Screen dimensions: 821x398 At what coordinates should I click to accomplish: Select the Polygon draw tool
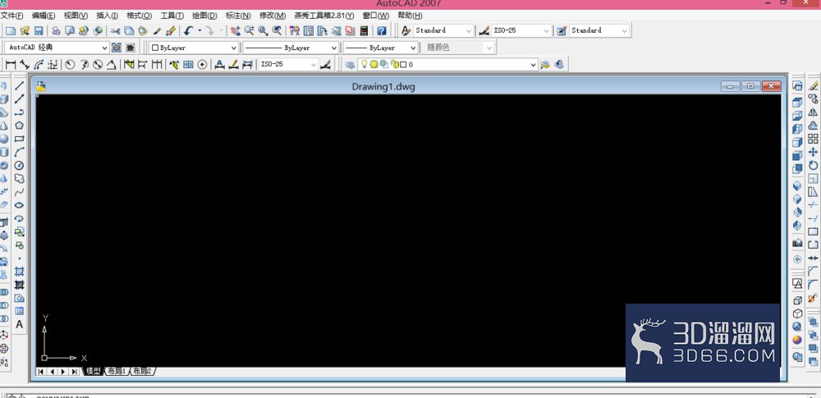pyautogui.click(x=20, y=126)
